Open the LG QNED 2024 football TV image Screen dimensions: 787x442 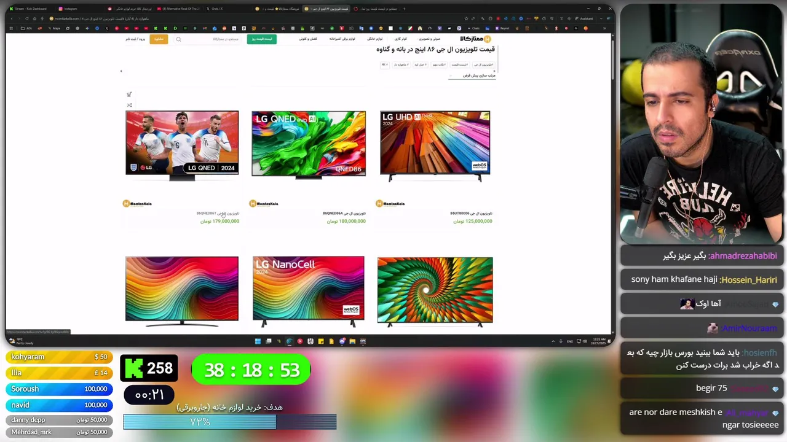point(182,145)
